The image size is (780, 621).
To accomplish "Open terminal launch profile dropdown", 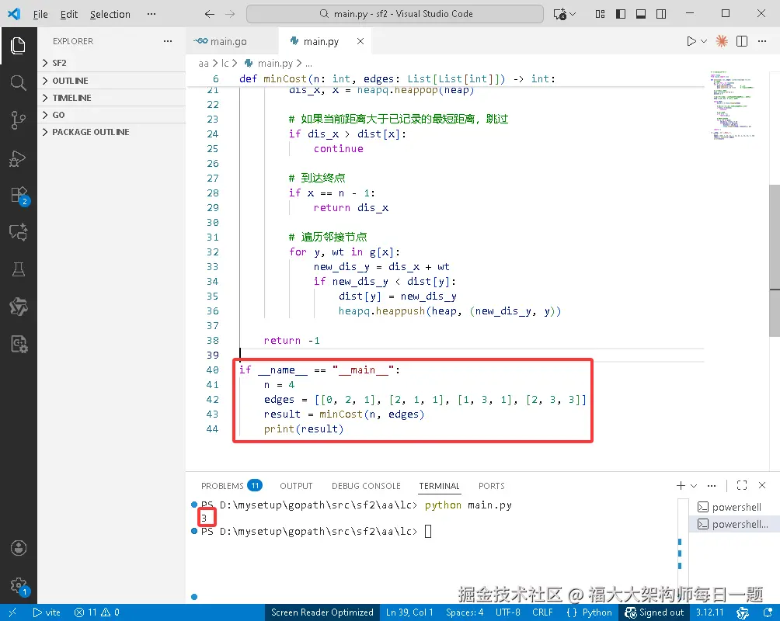I will click(x=694, y=485).
